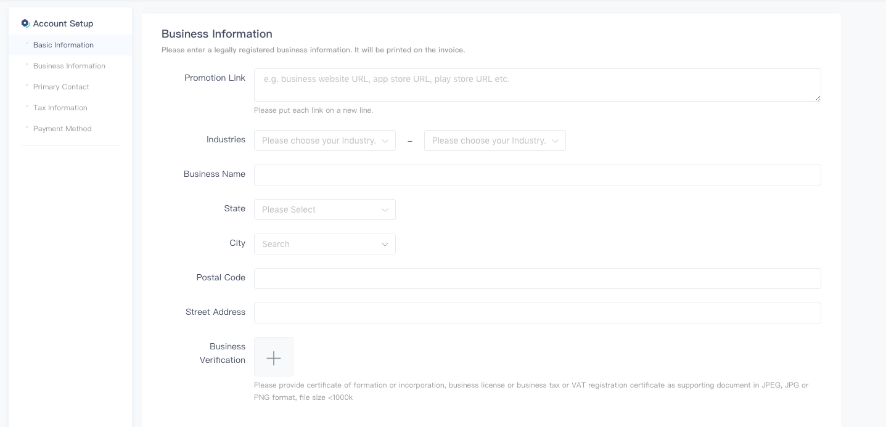This screenshot has width=886, height=427.
Task: Click the plus icon to upload business verification
Action: tap(274, 357)
